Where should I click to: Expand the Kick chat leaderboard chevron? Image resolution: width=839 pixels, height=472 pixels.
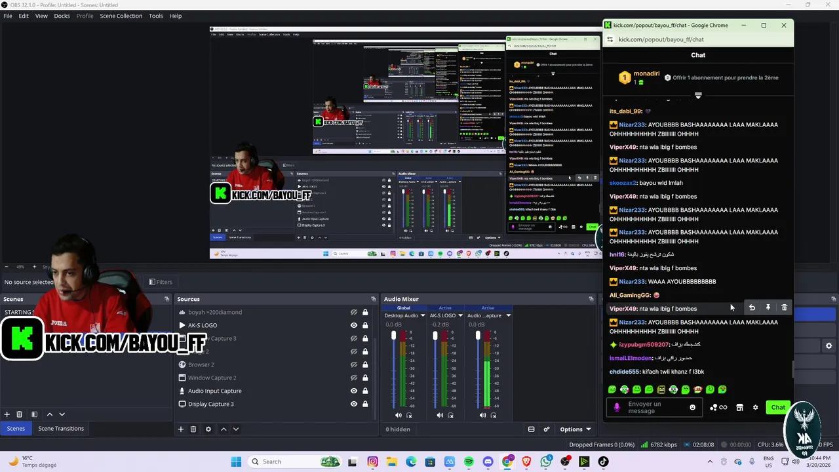[x=698, y=96]
